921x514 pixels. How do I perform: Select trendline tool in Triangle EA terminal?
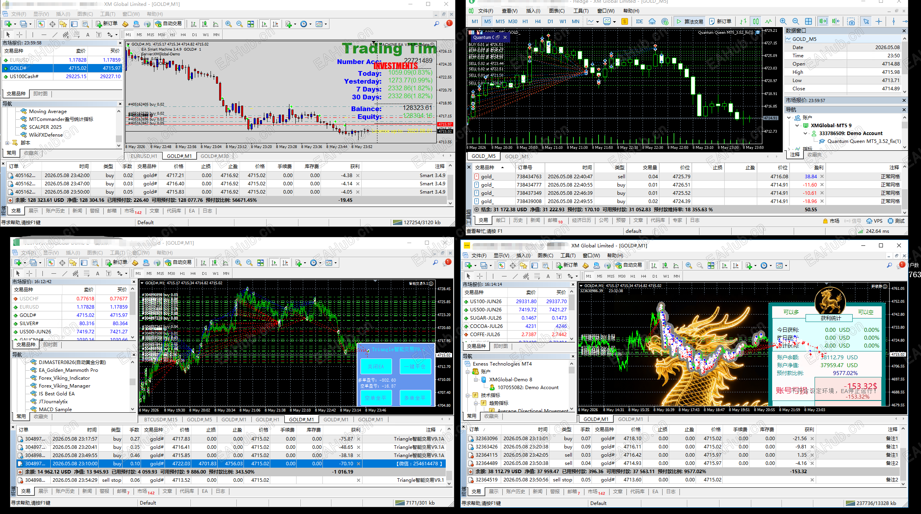64,273
